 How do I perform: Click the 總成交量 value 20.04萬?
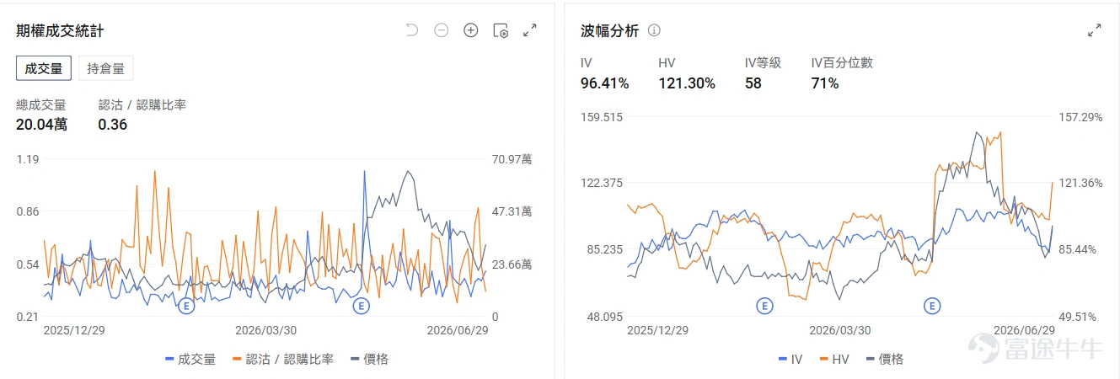click(x=41, y=125)
